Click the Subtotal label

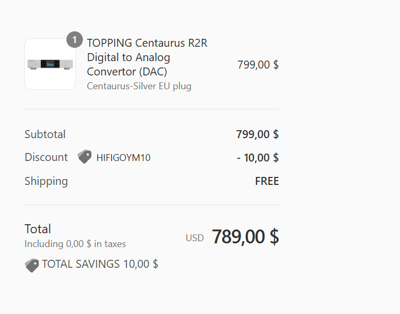[x=45, y=134]
